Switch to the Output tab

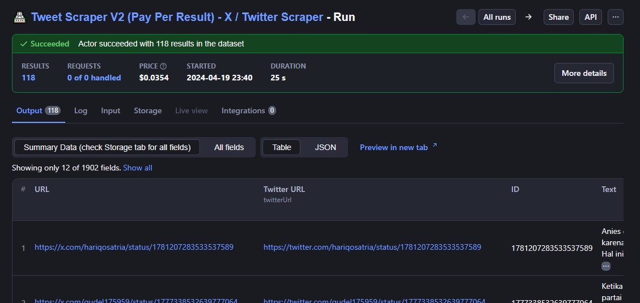pyautogui.click(x=39, y=111)
